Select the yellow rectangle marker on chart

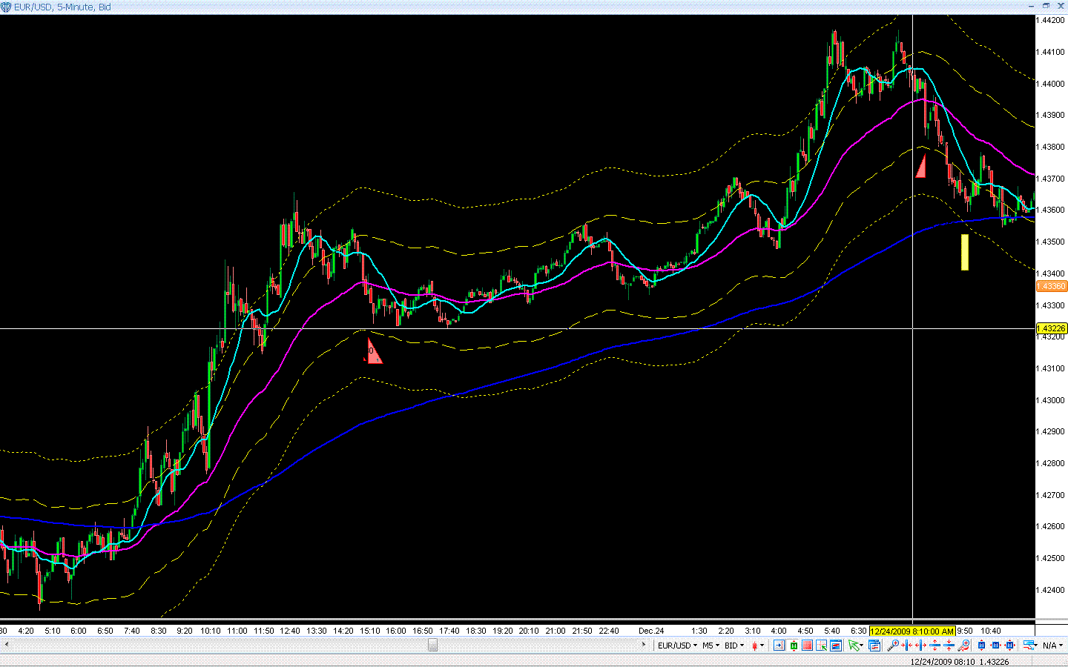coord(965,252)
